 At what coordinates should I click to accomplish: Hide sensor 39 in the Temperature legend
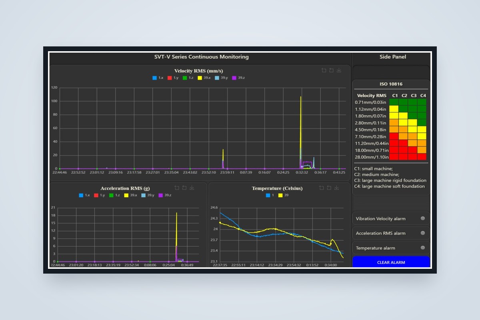click(284, 195)
